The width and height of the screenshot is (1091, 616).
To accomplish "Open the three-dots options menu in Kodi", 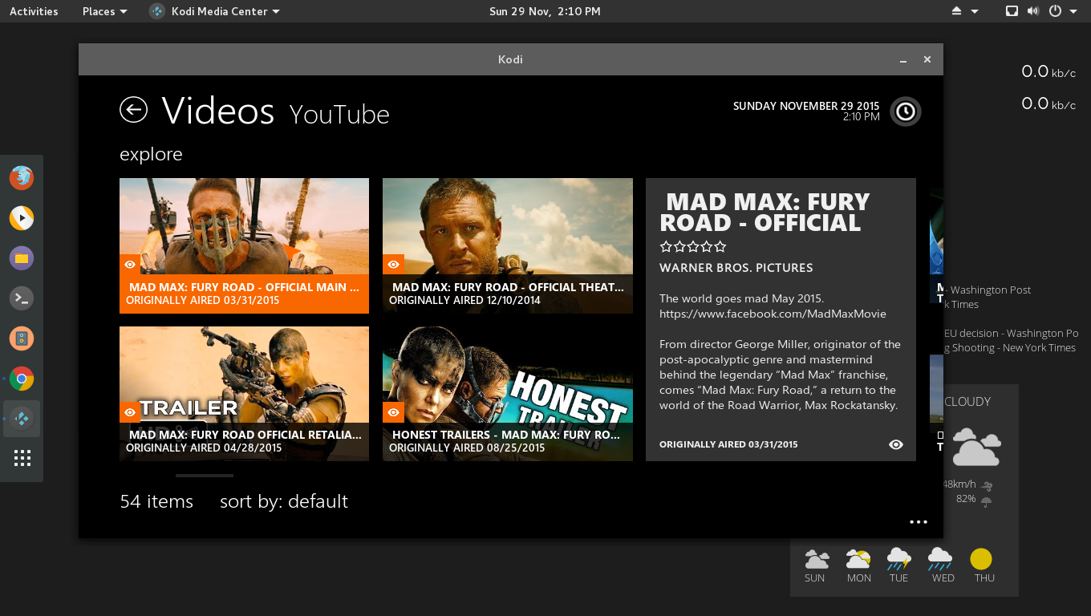I will pyautogui.click(x=919, y=521).
